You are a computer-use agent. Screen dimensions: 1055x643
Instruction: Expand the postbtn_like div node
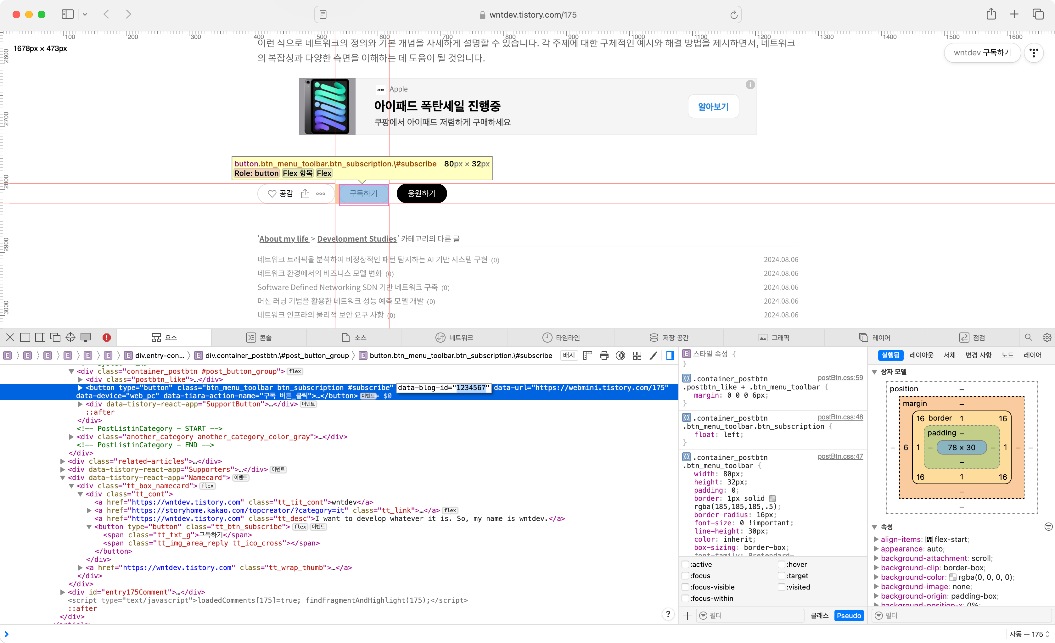coord(80,379)
